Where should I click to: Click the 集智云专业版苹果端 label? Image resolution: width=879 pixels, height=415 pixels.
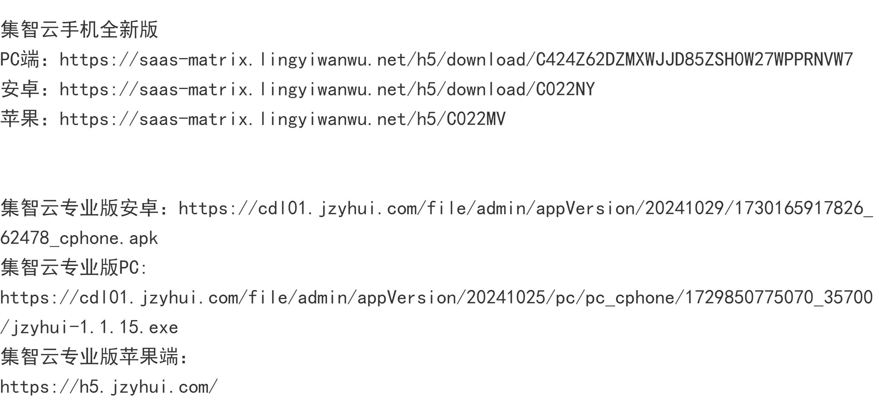pos(89,357)
